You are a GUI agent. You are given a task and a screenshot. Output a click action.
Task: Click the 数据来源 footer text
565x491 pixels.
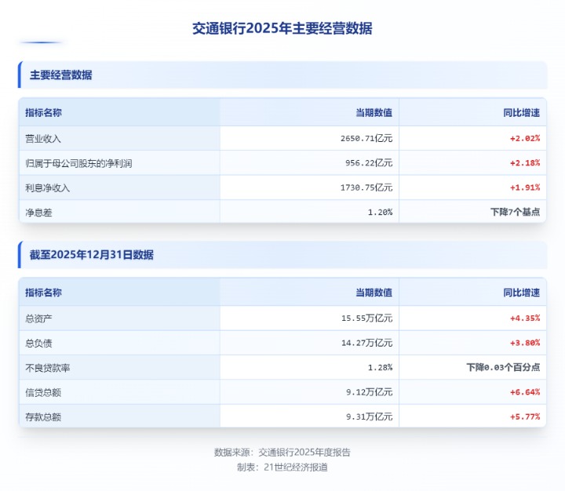282,453
